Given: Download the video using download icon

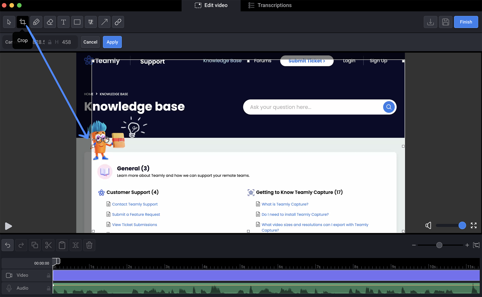Looking at the screenshot, I should [430, 22].
